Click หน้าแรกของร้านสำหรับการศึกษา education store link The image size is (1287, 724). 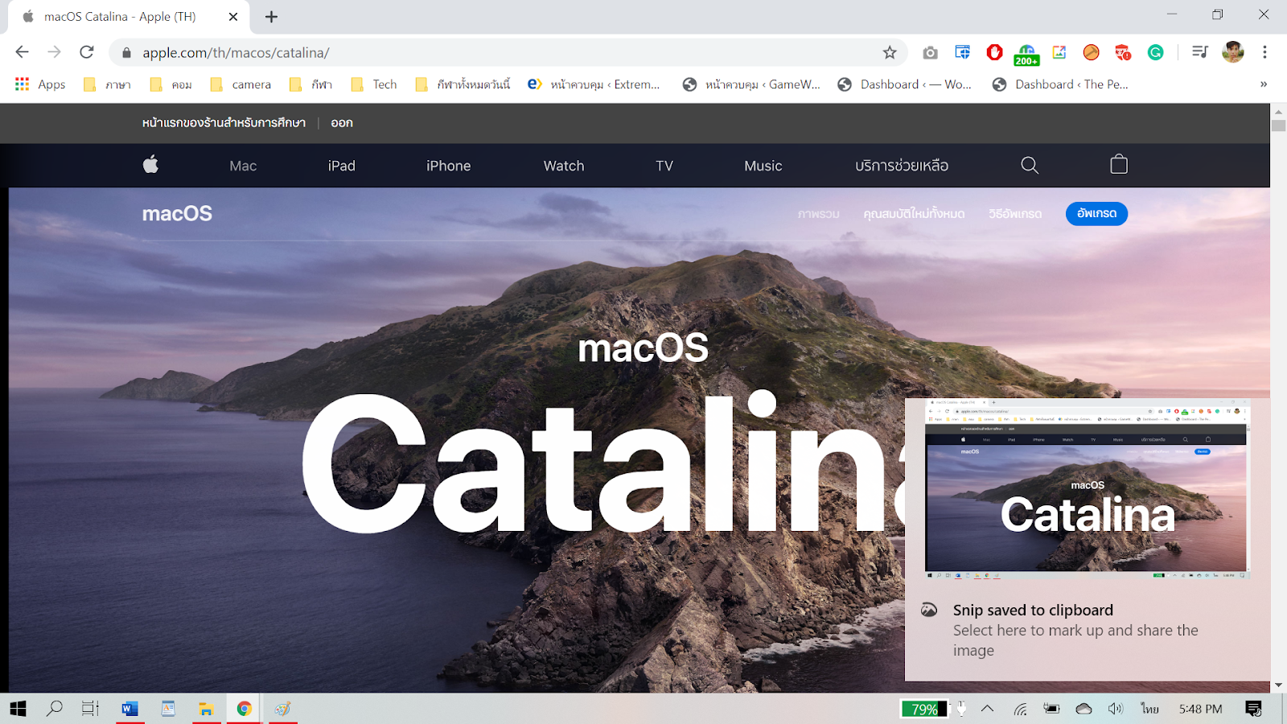pyautogui.click(x=224, y=123)
